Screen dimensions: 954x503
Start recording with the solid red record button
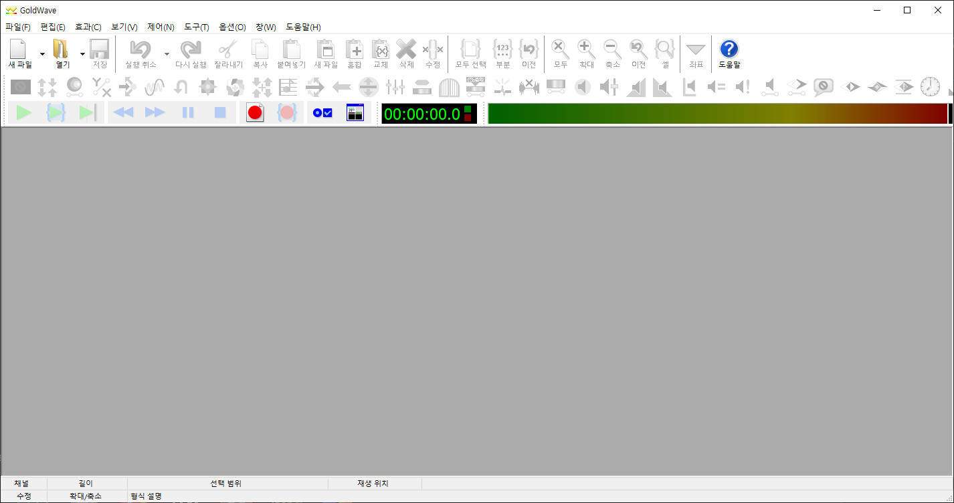[255, 113]
